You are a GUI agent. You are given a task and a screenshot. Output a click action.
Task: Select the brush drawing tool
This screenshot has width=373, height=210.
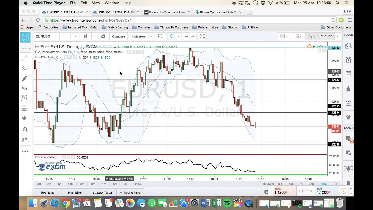24,78
